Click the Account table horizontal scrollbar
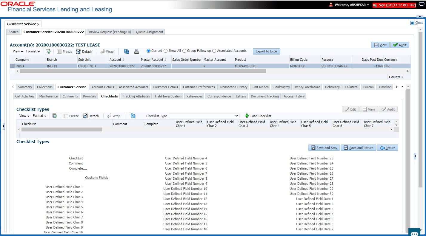 pos(143,71)
